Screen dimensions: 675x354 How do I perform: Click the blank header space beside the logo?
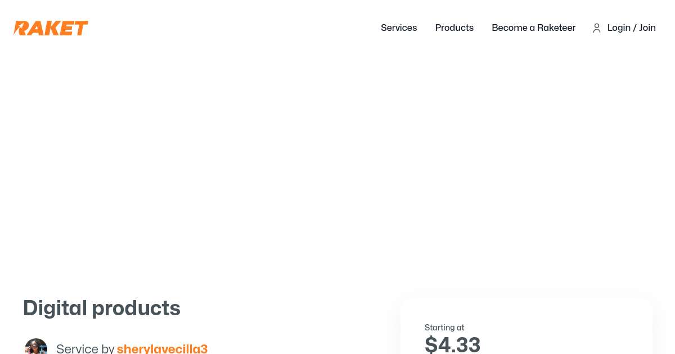tap(225, 28)
